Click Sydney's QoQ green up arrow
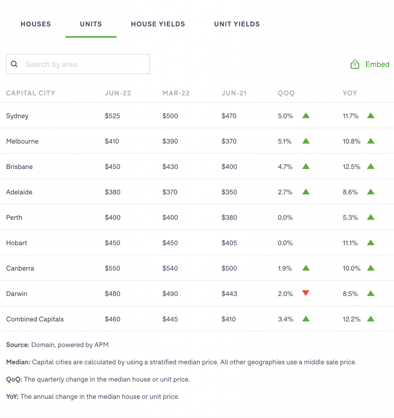 click(306, 116)
